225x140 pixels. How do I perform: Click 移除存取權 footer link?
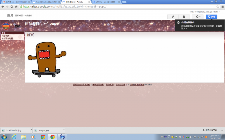tap(121, 85)
